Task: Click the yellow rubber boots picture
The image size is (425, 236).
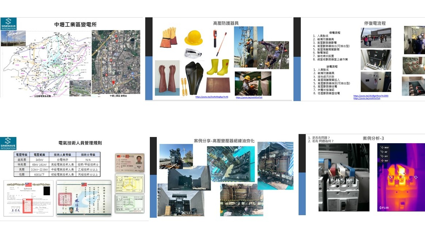Action: pos(218,67)
